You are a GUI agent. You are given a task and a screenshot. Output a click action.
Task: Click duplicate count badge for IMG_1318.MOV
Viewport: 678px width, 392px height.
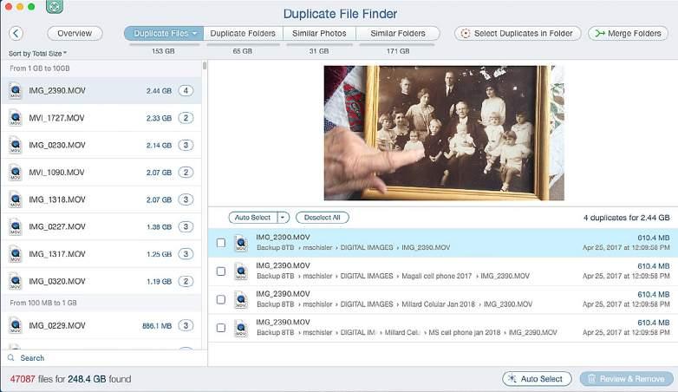click(x=186, y=199)
